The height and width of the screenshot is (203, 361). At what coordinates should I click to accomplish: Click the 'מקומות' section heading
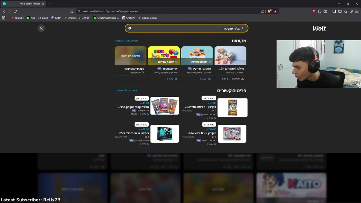tap(239, 41)
